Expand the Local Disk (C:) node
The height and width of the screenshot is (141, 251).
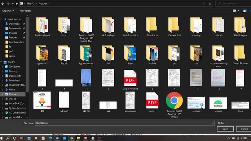coord(2,103)
